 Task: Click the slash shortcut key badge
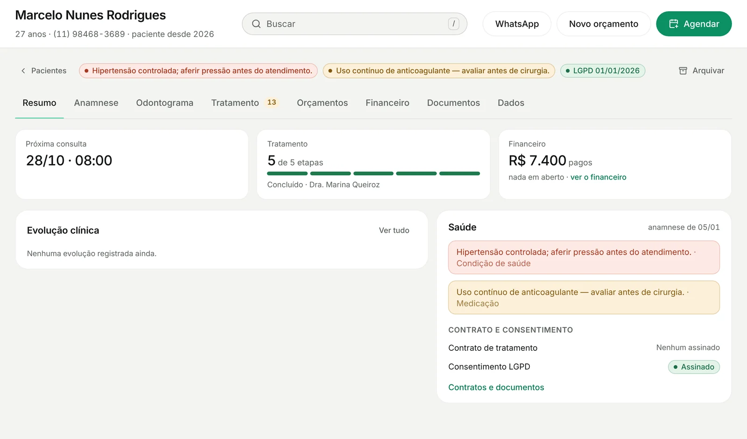tap(453, 24)
